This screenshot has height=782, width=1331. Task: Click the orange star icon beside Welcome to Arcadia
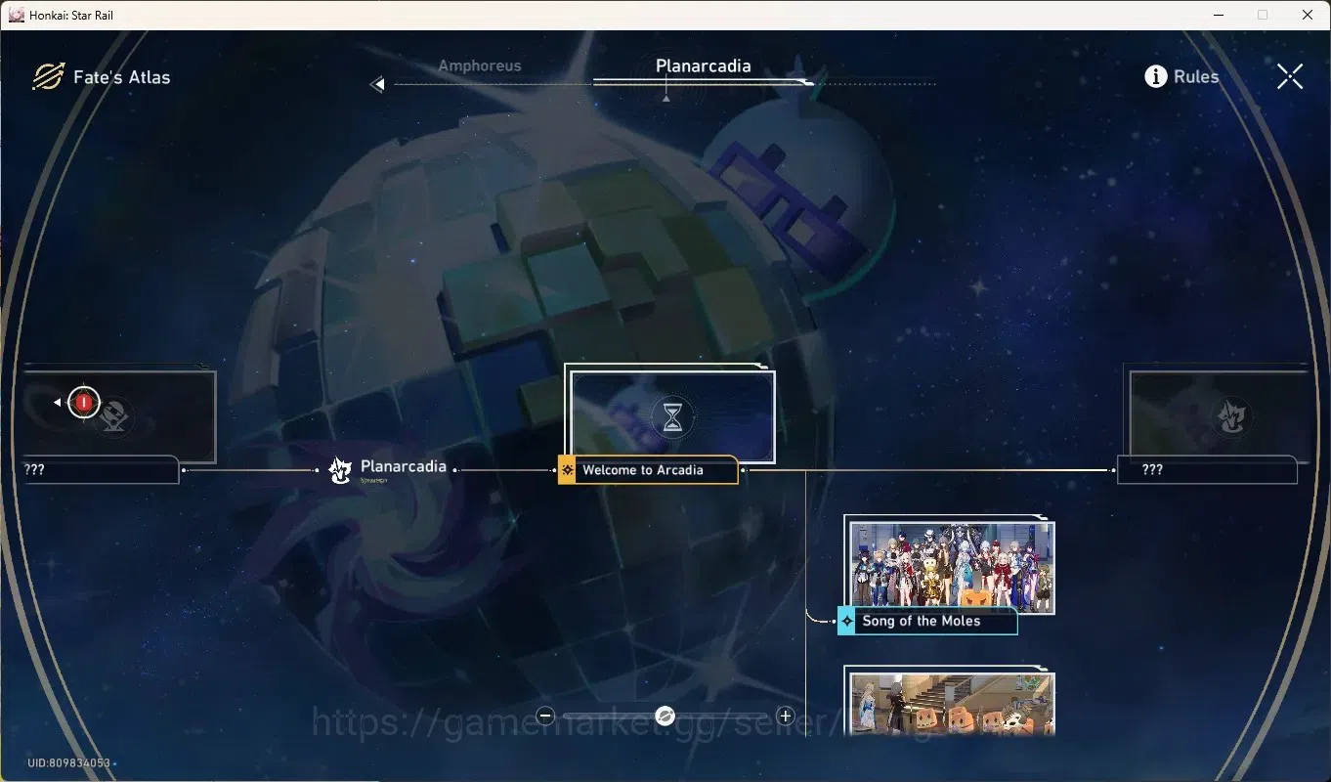click(x=567, y=470)
